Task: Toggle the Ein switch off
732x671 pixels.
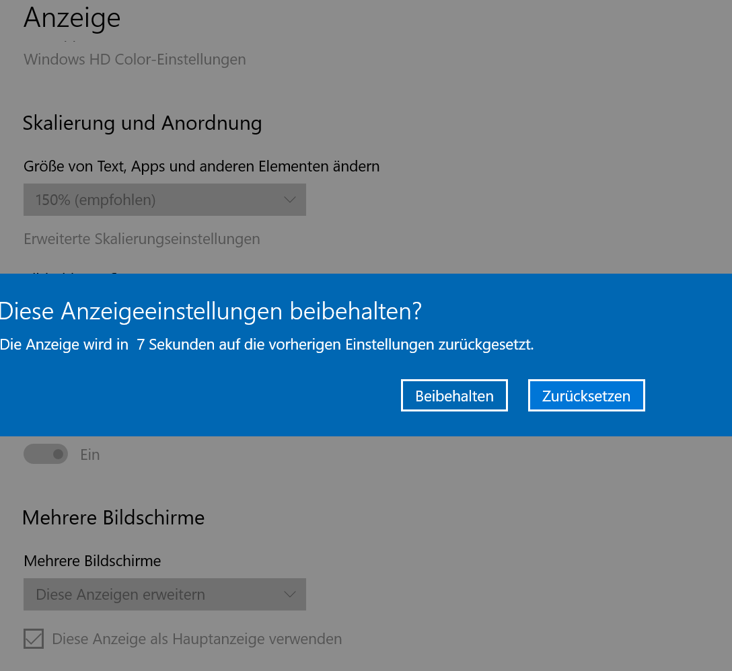Action: [x=46, y=454]
